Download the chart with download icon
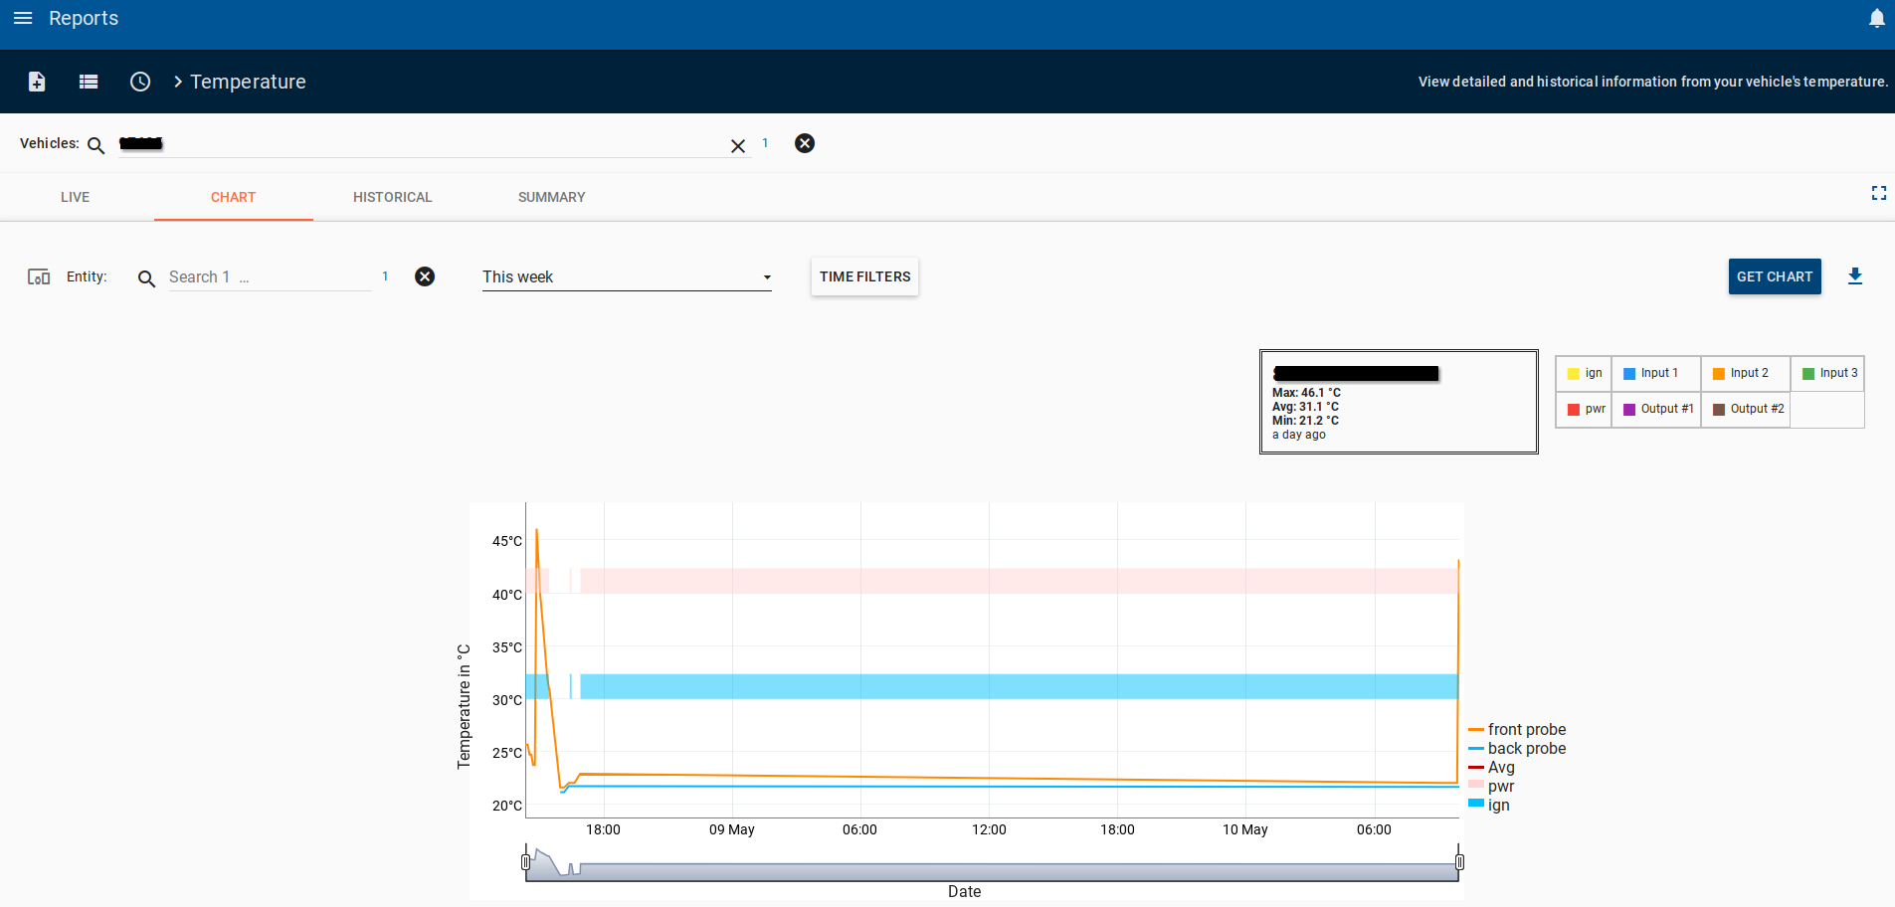1895x907 pixels. pos(1855,276)
